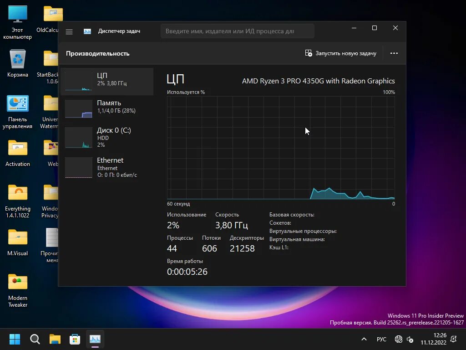The width and height of the screenshot is (466, 350).
Task: Click the 'Виртуальная машина:' label
Action: point(297,239)
